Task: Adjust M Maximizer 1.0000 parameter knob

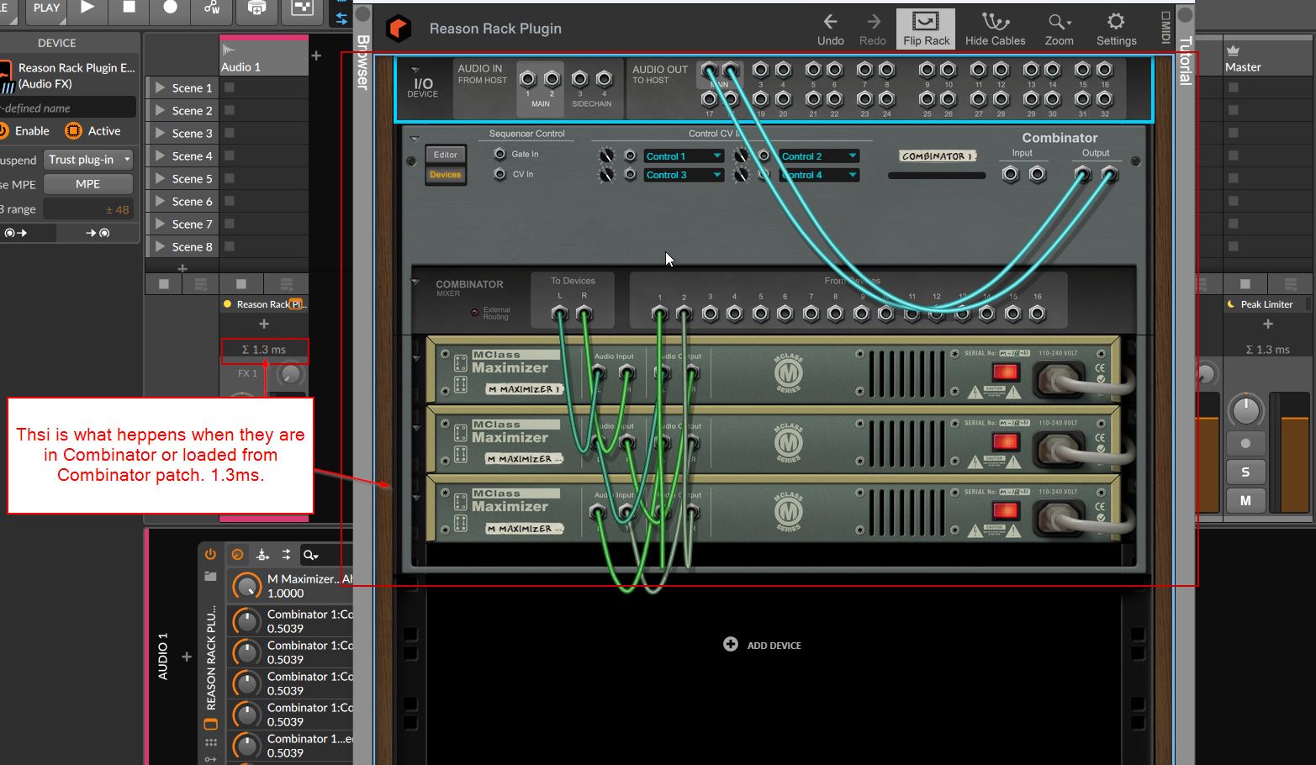Action: pyautogui.click(x=246, y=586)
